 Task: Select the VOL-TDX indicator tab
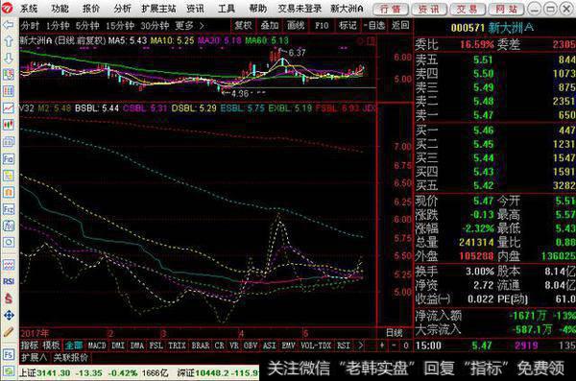(316, 345)
